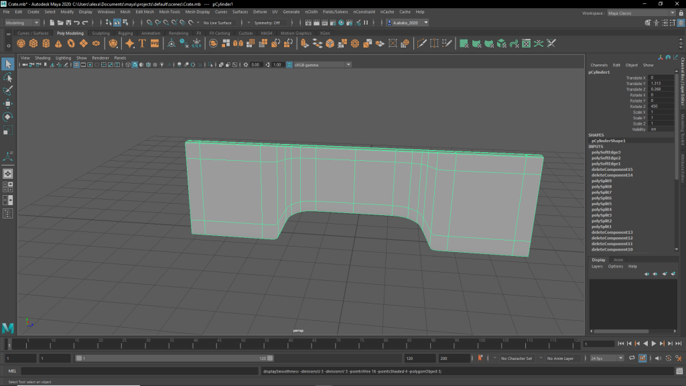Click the save scene icon
The image size is (686, 386).
67,23
